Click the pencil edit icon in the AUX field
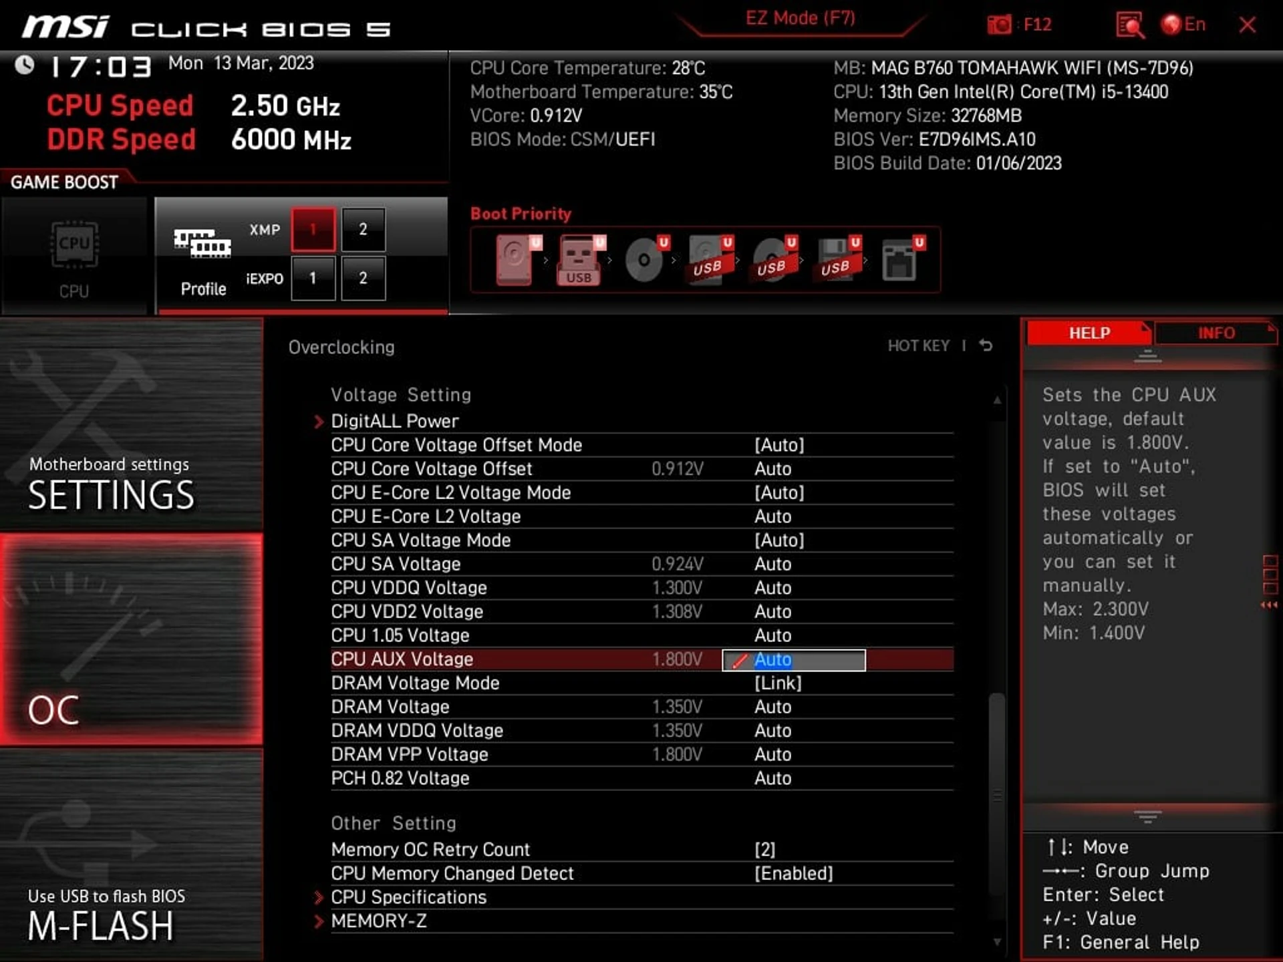Image resolution: width=1283 pixels, height=962 pixels. [x=739, y=661]
